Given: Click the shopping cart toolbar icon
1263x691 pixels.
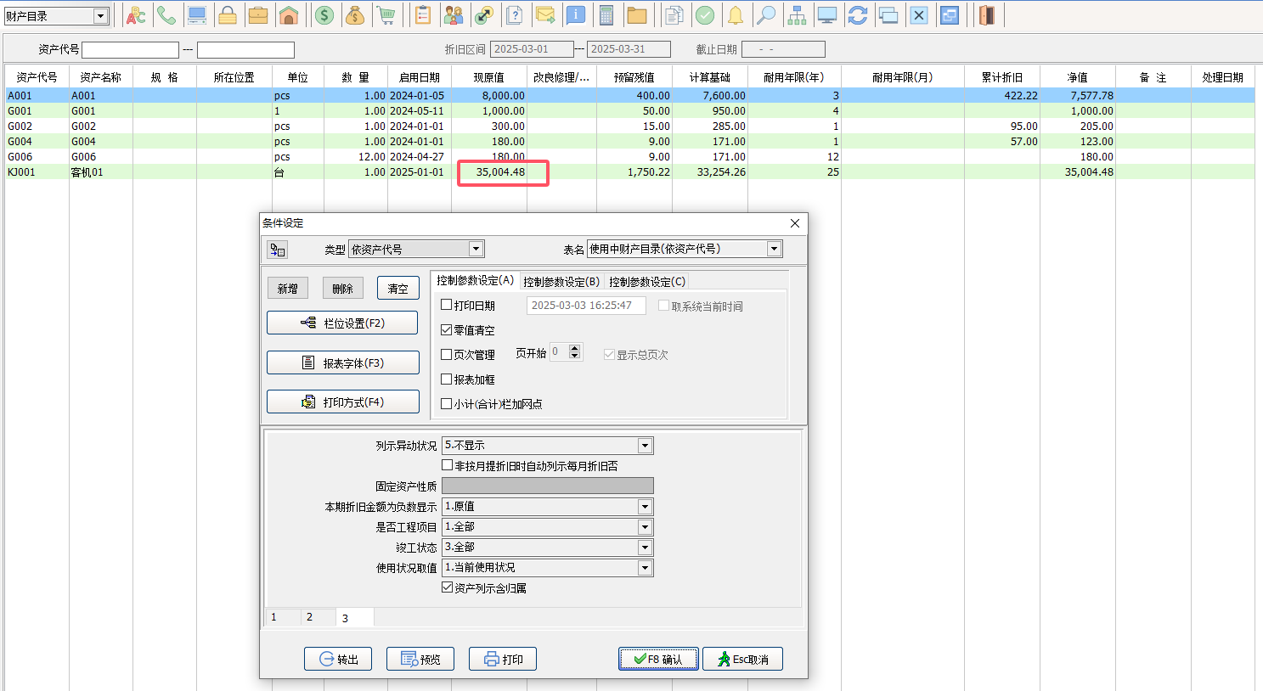Looking at the screenshot, I should click(x=386, y=15).
